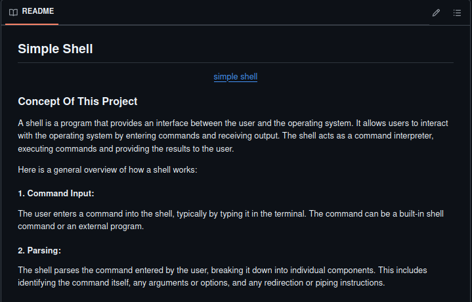Click the line "Here is a general overview"

[x=107, y=170]
